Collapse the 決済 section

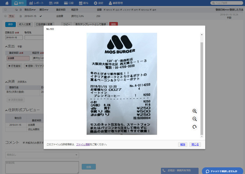(x=6, y=82)
